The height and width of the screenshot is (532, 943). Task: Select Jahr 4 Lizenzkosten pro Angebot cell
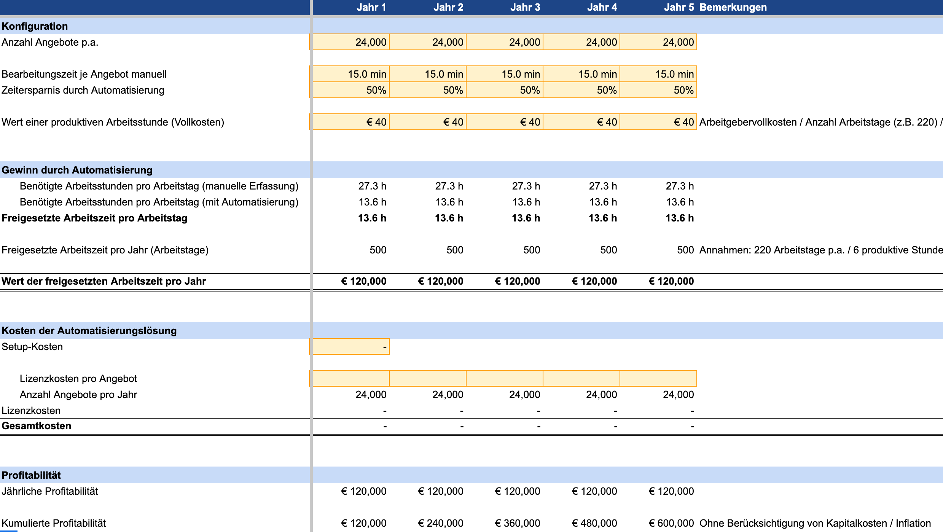click(581, 378)
